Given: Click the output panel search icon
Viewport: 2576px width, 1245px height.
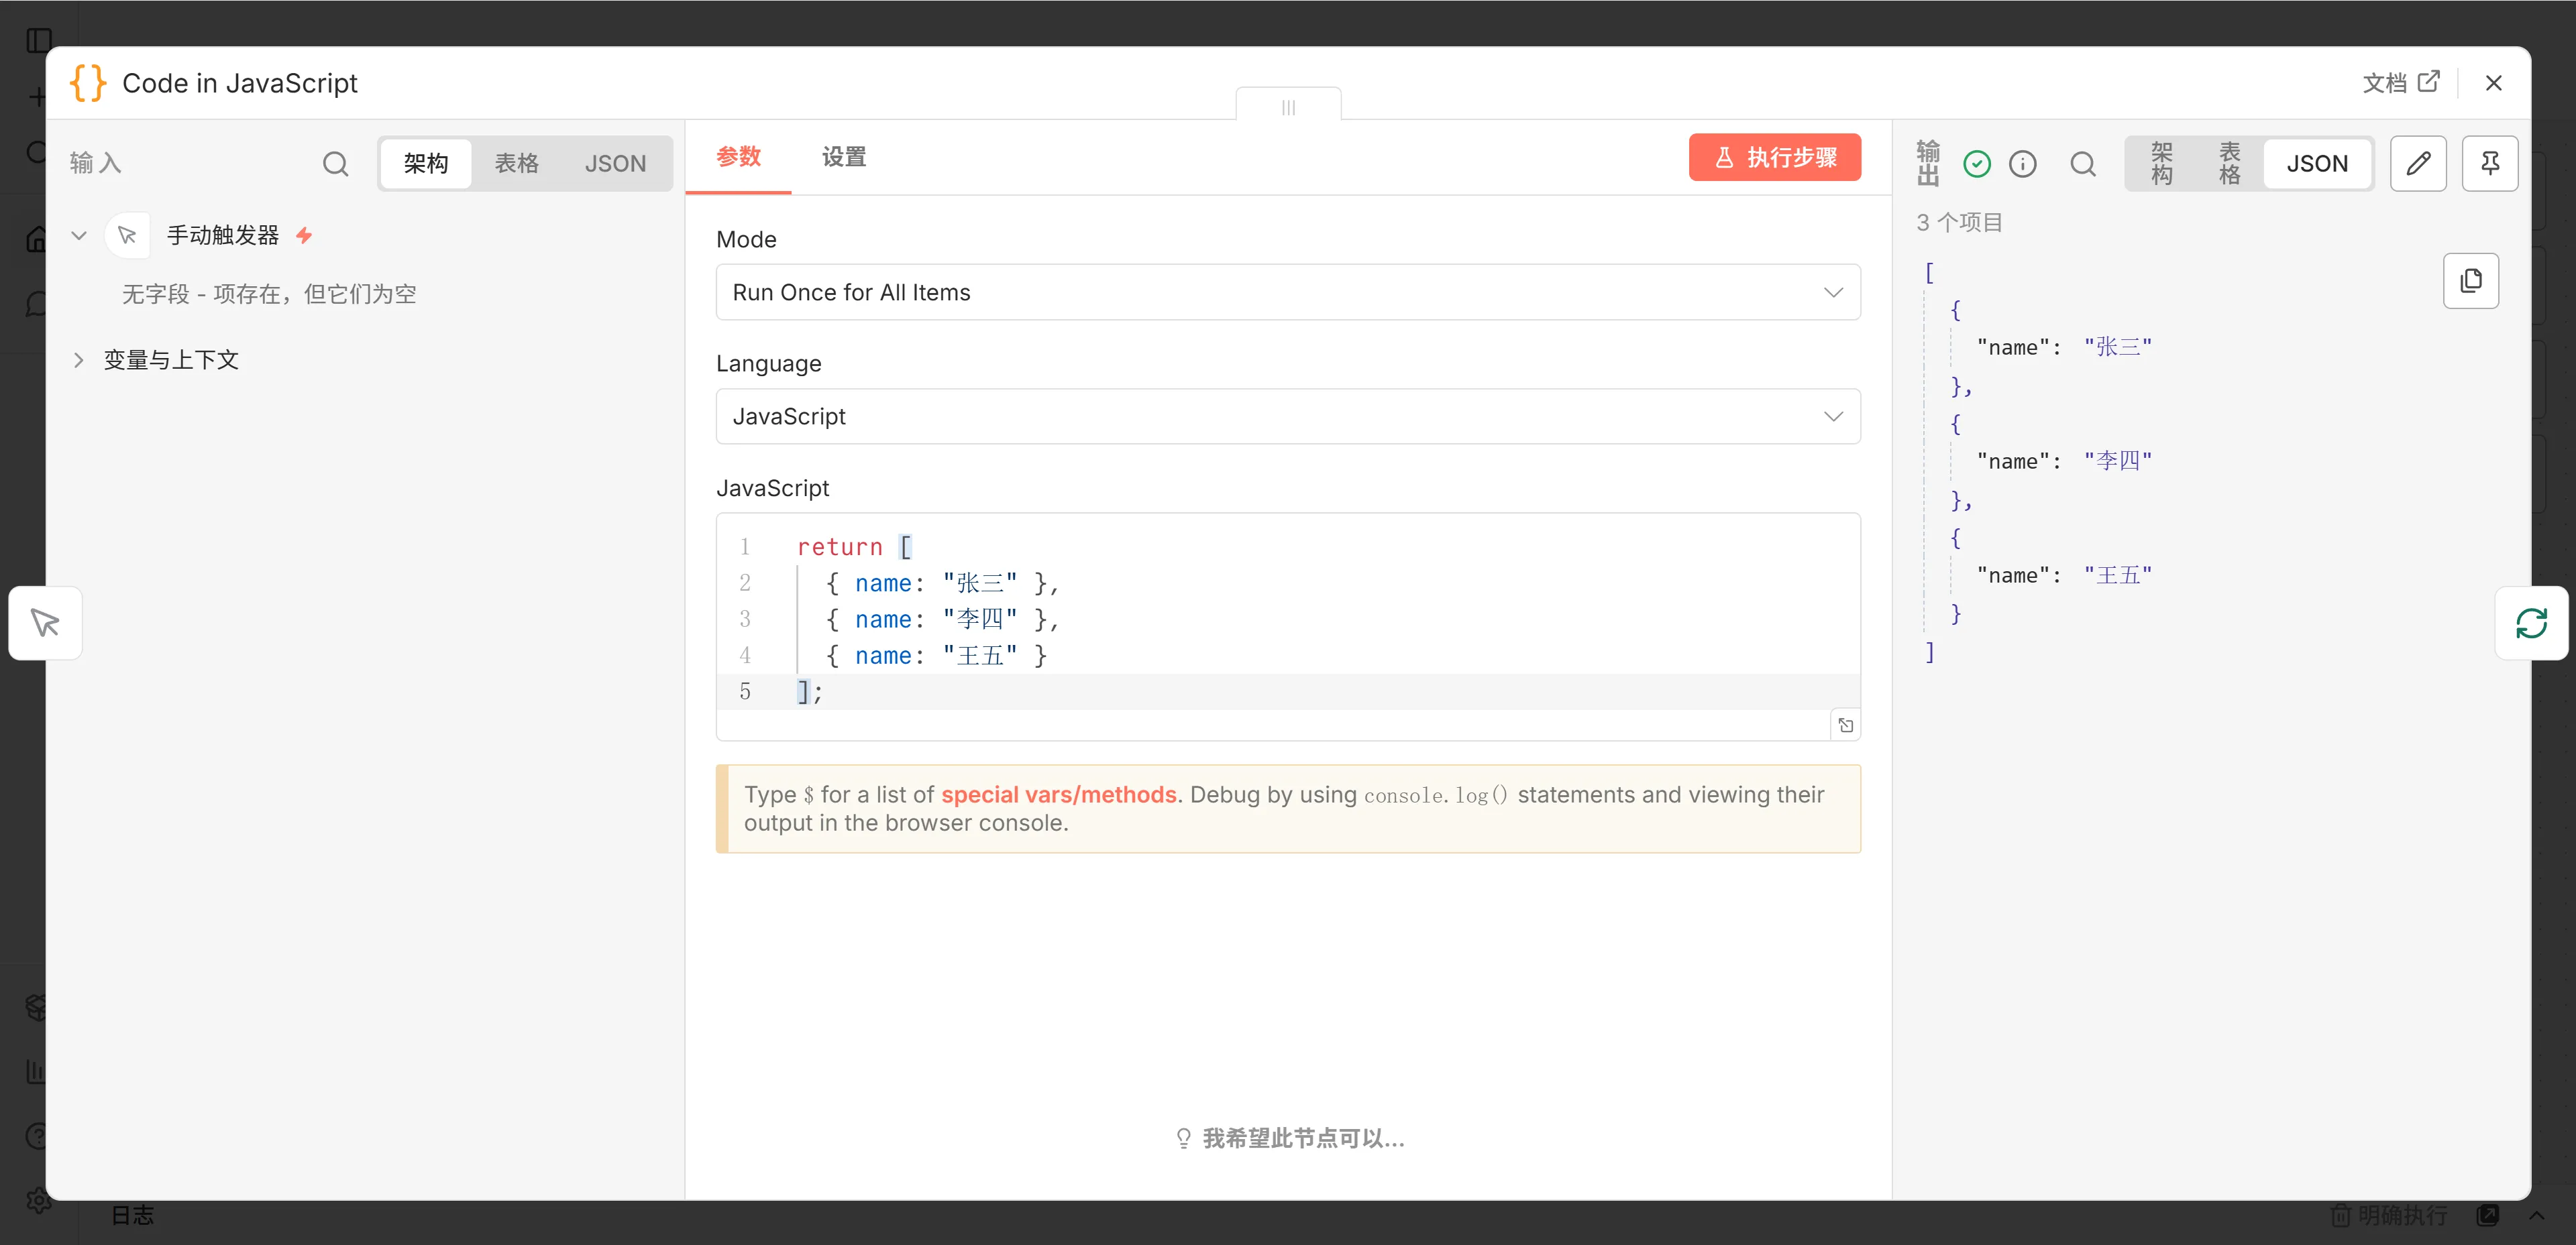Looking at the screenshot, I should point(2083,164).
